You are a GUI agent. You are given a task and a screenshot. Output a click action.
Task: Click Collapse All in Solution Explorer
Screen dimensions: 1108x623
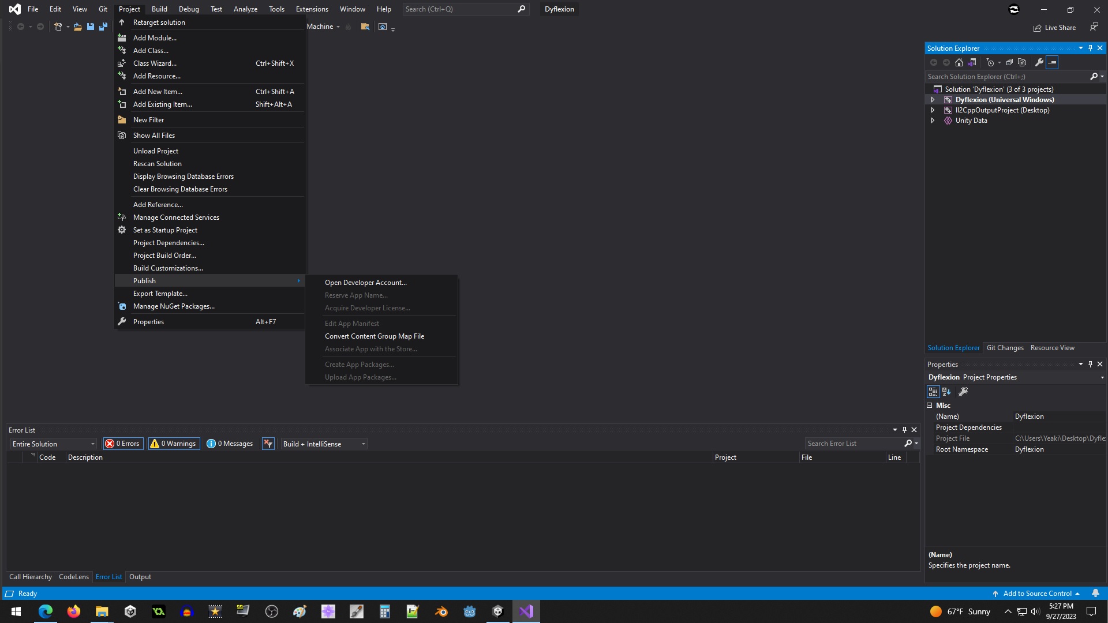pyautogui.click(x=1009, y=62)
